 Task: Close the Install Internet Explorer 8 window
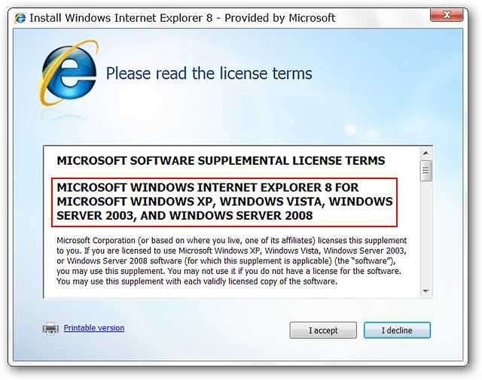[447, 15]
